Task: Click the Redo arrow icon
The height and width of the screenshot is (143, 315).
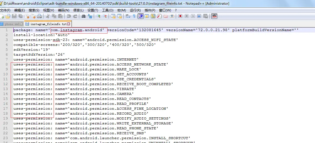Action: 75,16
